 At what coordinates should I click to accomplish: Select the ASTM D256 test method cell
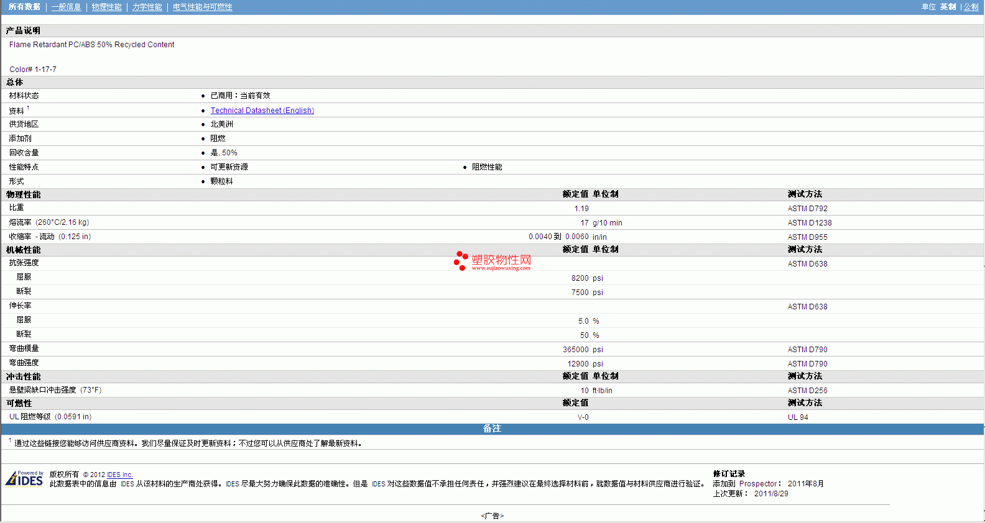click(807, 391)
